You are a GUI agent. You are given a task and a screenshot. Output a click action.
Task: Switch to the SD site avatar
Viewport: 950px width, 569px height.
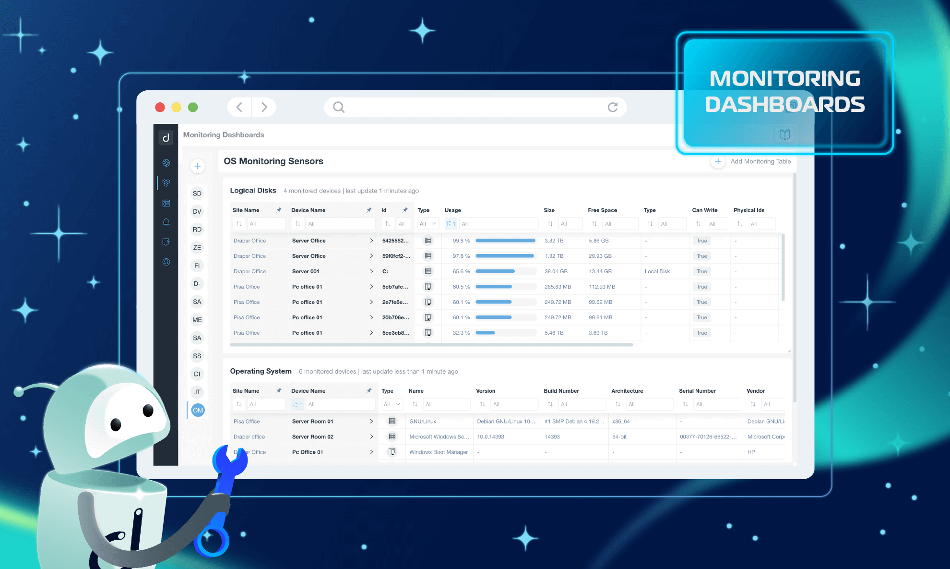pos(197,193)
